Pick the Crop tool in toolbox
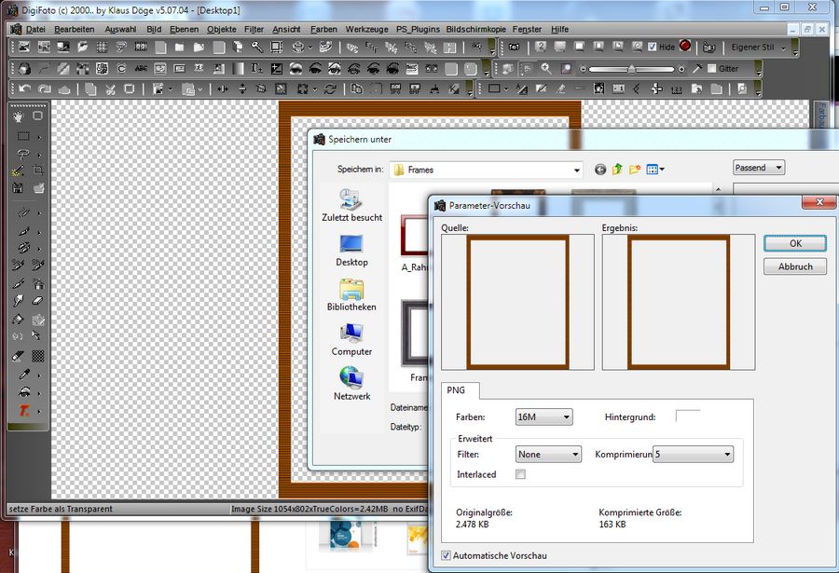The height and width of the screenshot is (573, 839). [x=38, y=171]
